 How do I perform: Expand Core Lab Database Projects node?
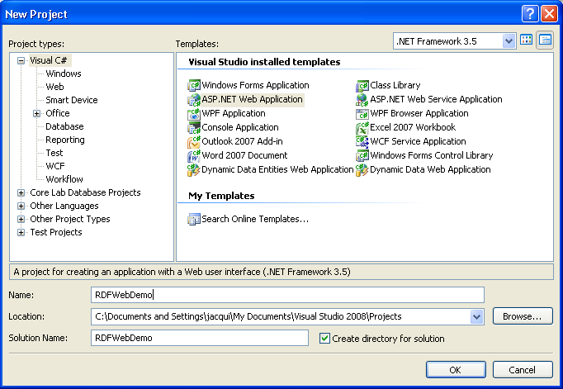(x=21, y=192)
